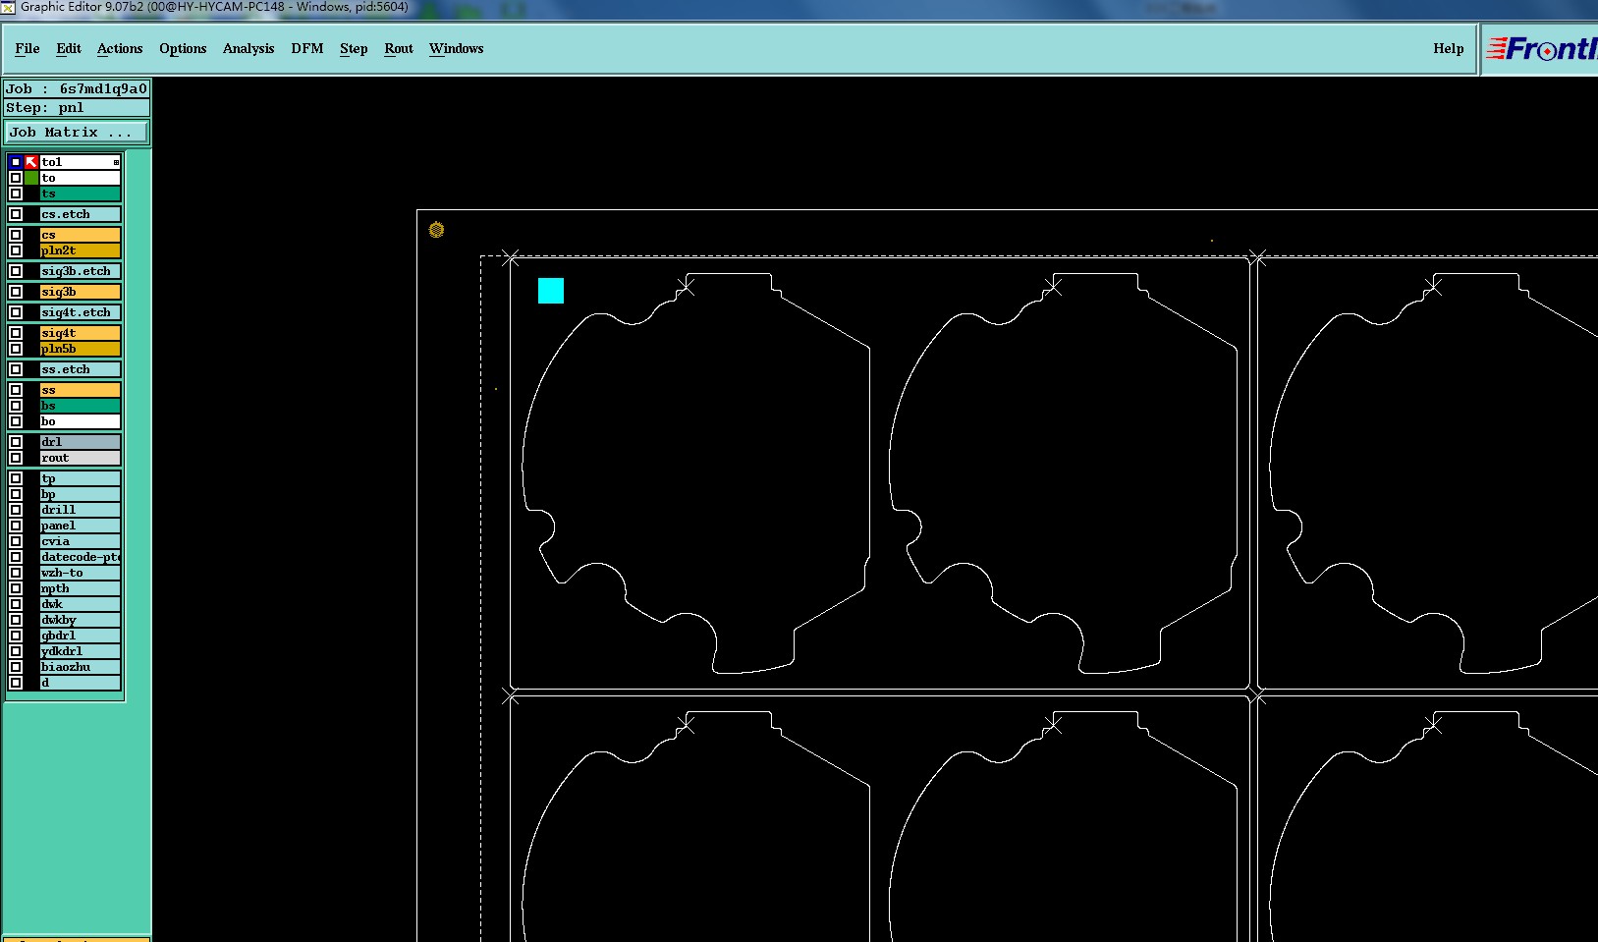This screenshot has height=942, width=1598.
Task: Toggle the display checkbox for layer drl
Action: click(x=16, y=442)
